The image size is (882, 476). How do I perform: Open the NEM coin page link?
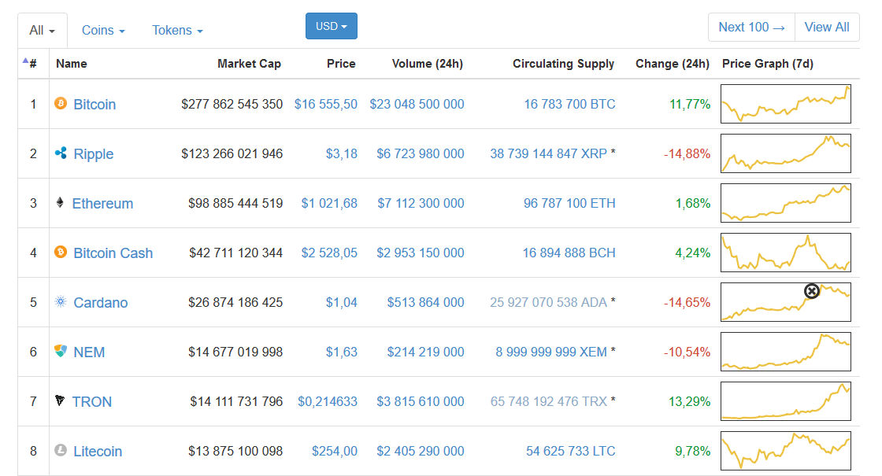click(x=89, y=352)
